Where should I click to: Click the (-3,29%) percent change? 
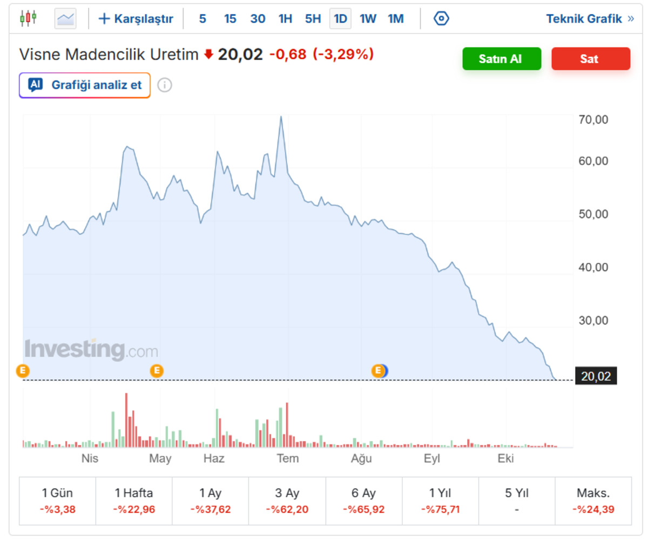343,54
